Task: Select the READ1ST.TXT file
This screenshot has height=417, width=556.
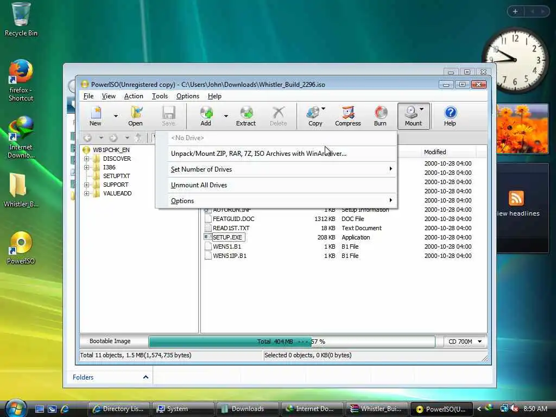Action: pyautogui.click(x=231, y=228)
